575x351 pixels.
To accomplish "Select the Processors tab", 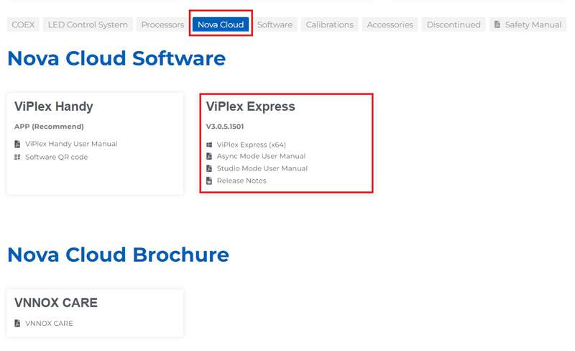I will (x=162, y=24).
